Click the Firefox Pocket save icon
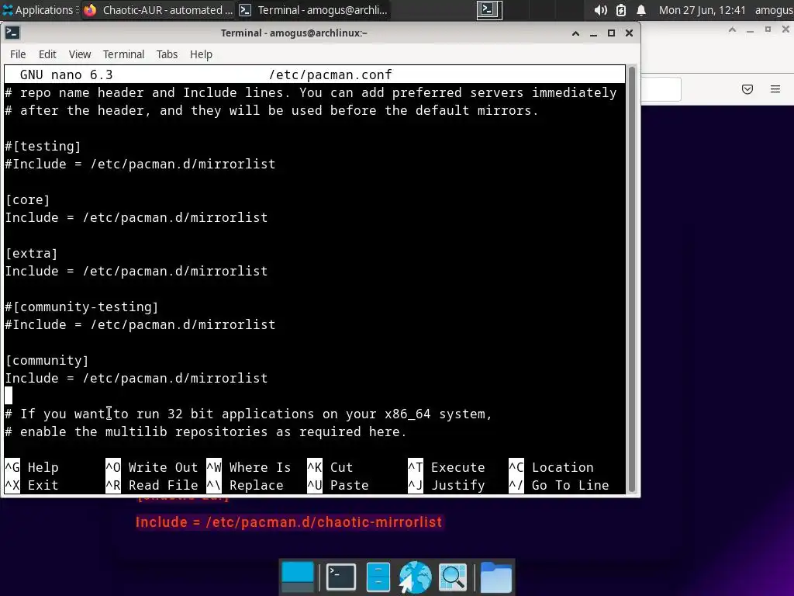This screenshot has height=596, width=794. click(747, 89)
